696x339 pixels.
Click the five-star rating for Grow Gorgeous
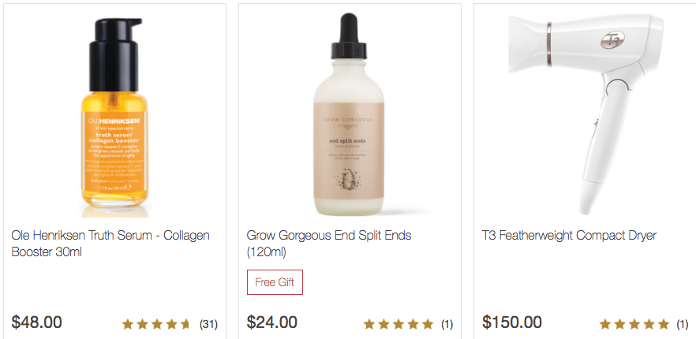point(399,324)
